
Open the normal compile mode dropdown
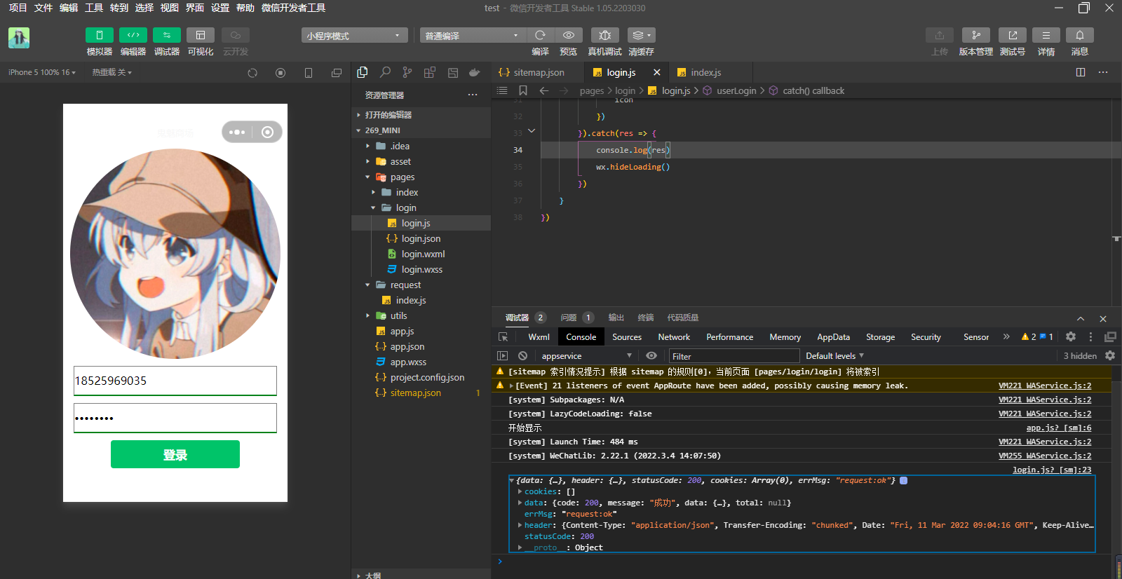(x=473, y=36)
